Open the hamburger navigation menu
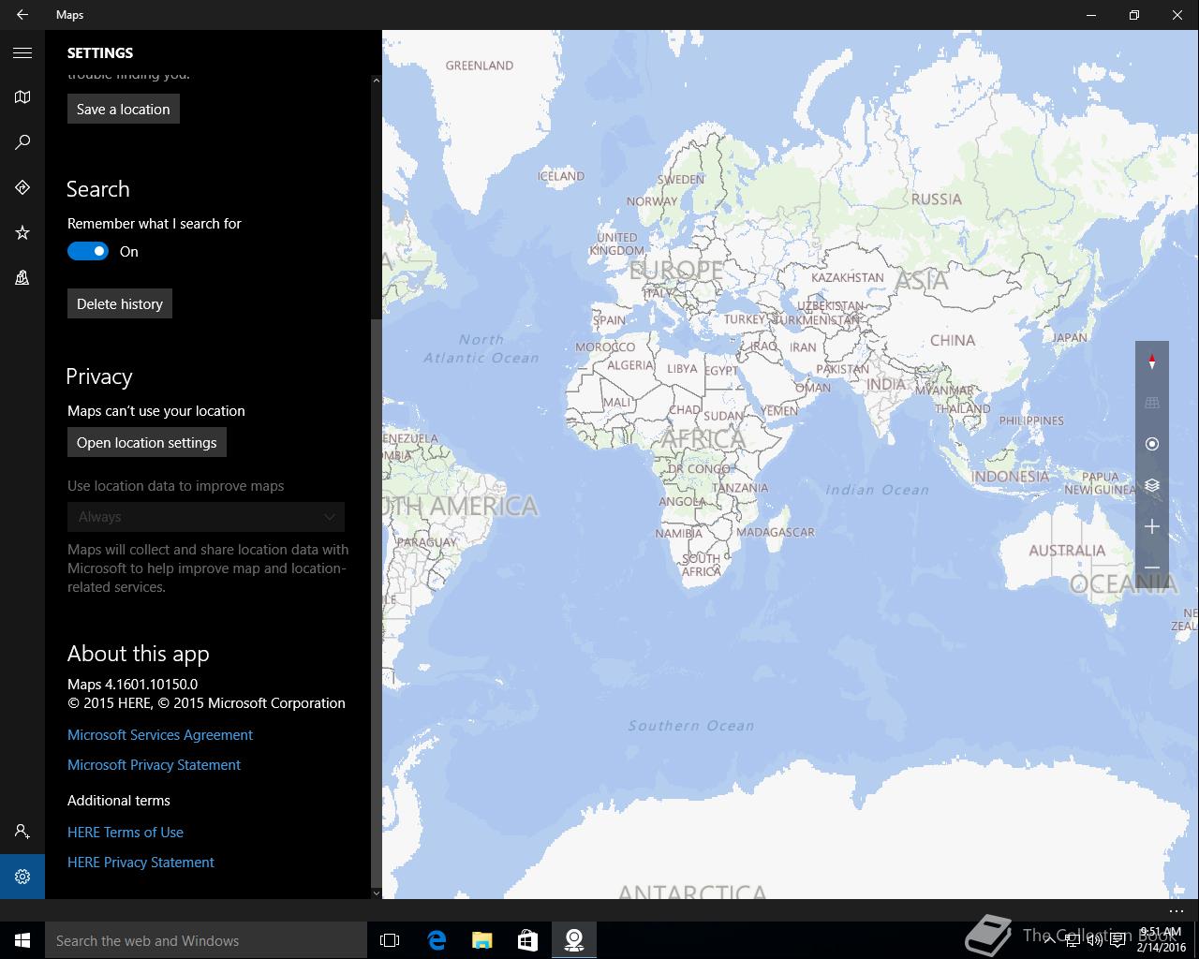 pyautogui.click(x=22, y=52)
